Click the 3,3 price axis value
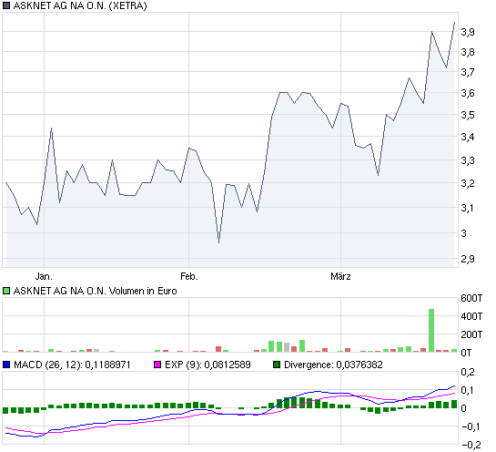The height and width of the screenshot is (452, 496). pos(468,160)
